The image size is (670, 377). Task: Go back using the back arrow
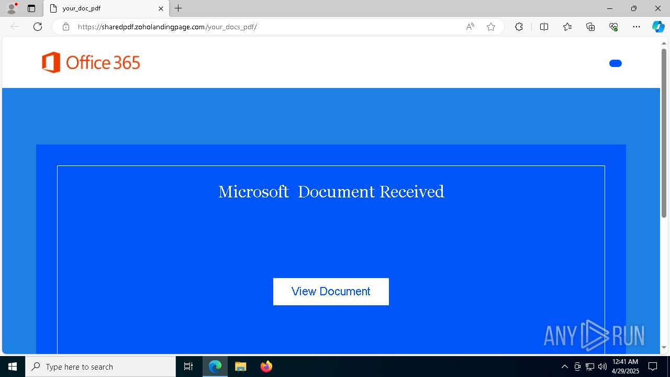click(x=15, y=27)
